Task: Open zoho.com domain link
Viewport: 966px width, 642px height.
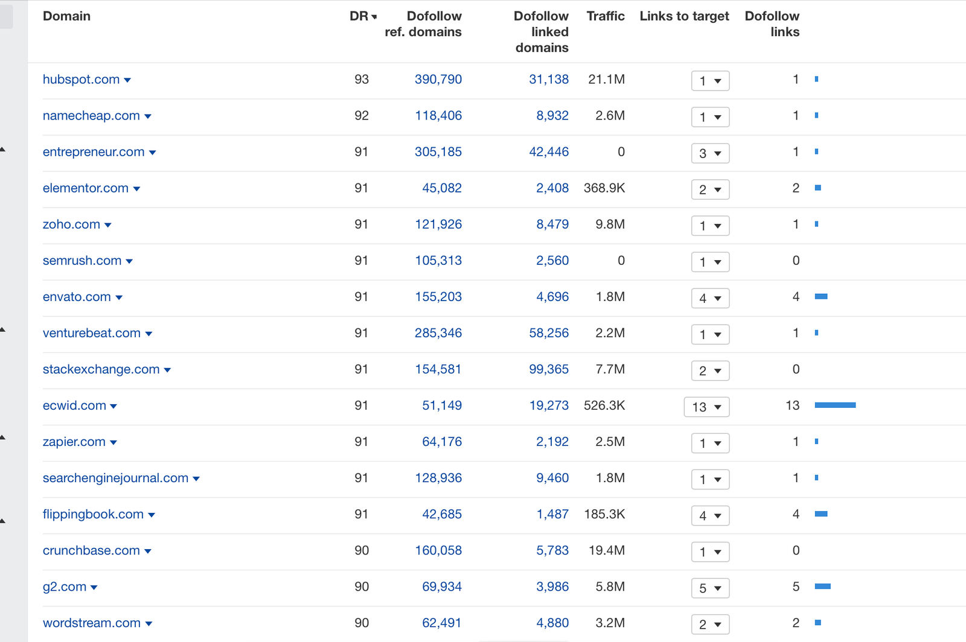Action: (71, 224)
